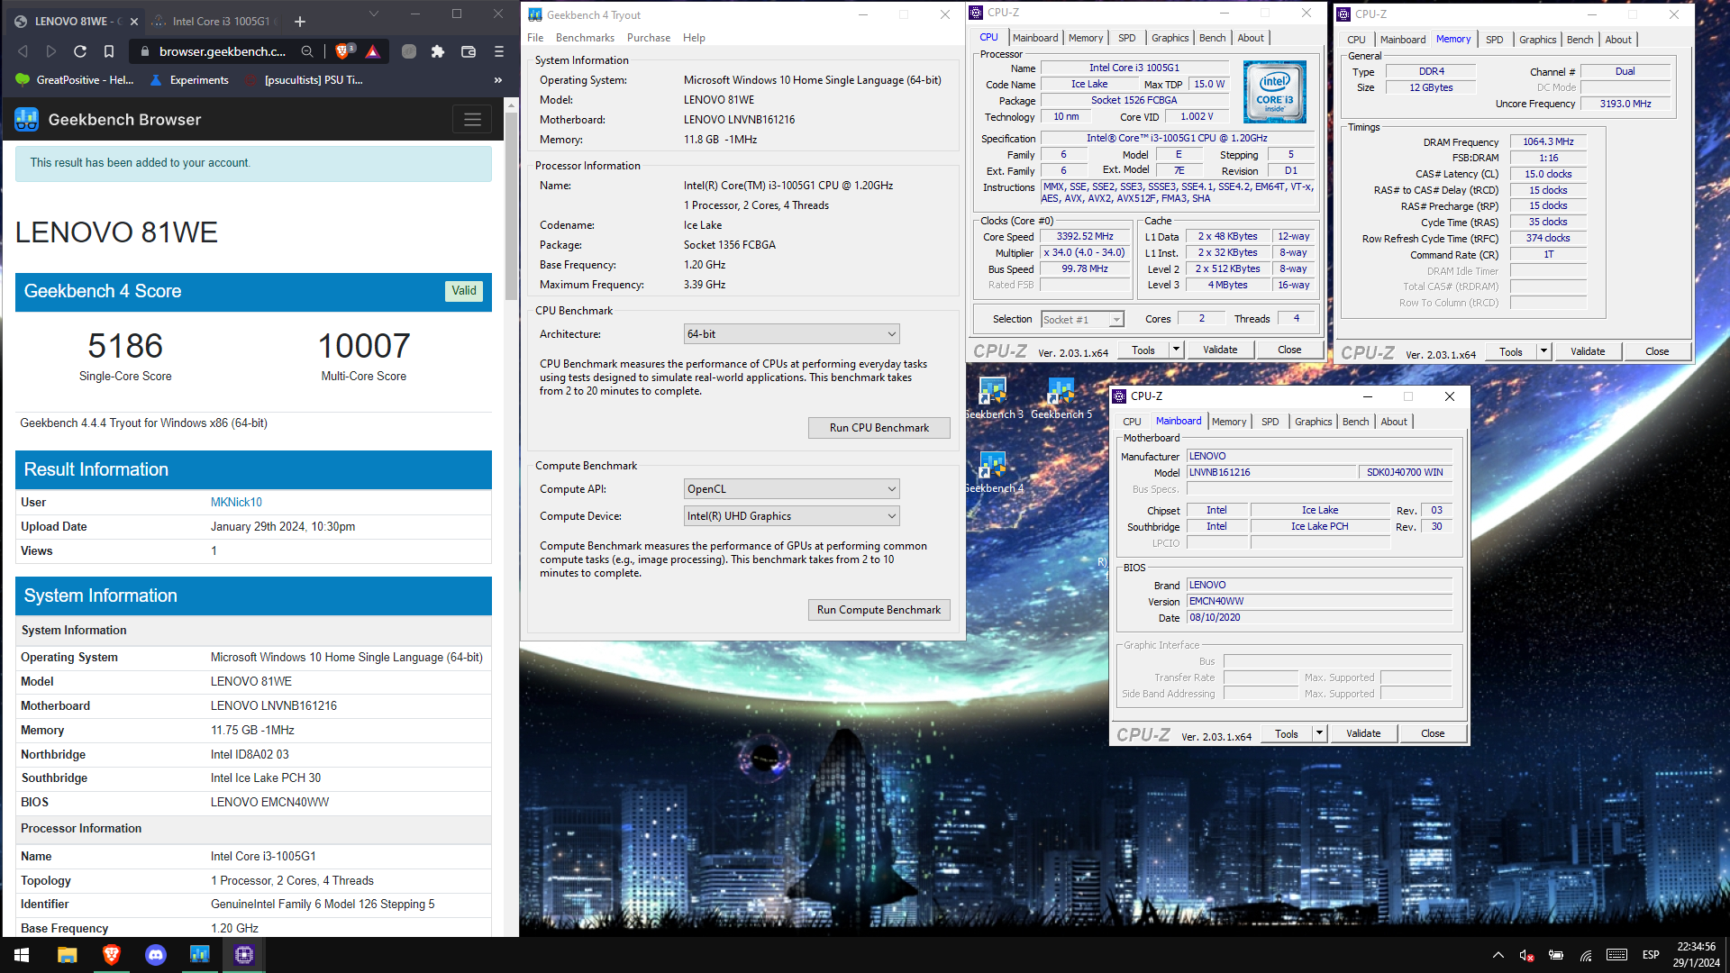
Task: Click the zoom magnifier icon in address bar
Action: click(x=307, y=51)
